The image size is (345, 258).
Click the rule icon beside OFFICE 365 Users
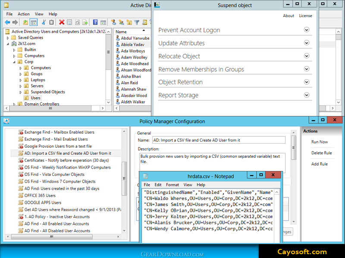21,196
